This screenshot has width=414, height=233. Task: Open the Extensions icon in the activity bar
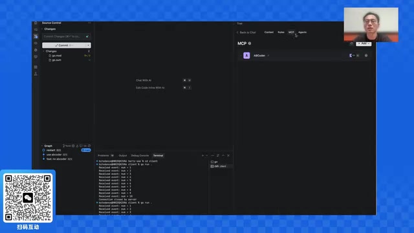click(36, 67)
